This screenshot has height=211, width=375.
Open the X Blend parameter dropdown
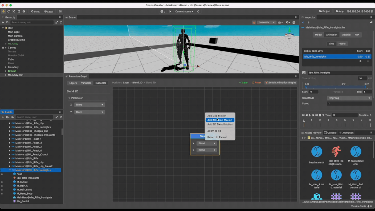(89, 105)
